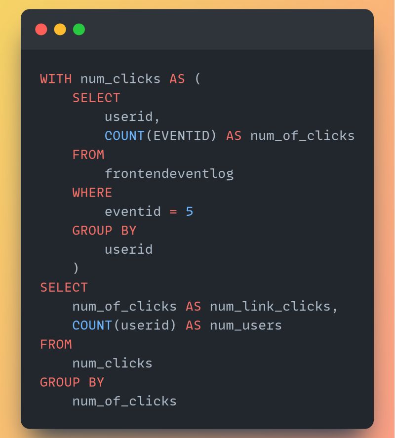
Task: Click the indented FROM keyword inside CTE
Action: coord(88,155)
